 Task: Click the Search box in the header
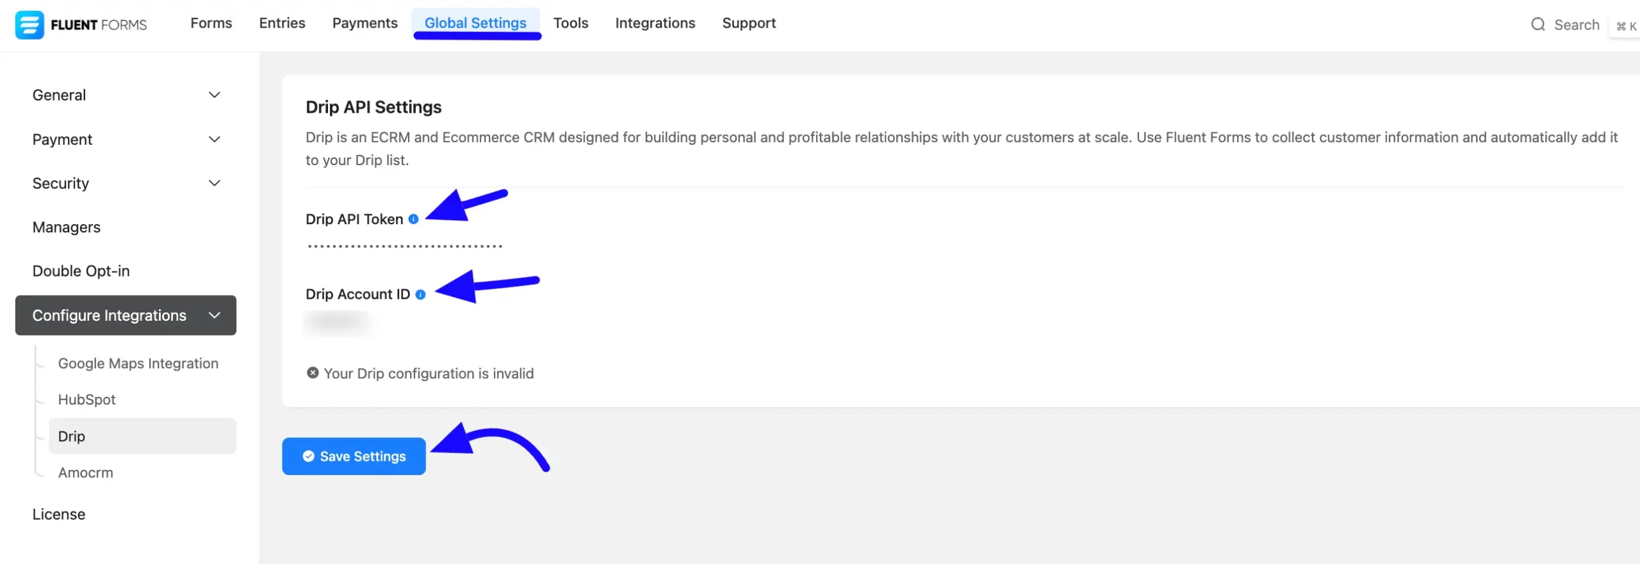coord(1577,24)
